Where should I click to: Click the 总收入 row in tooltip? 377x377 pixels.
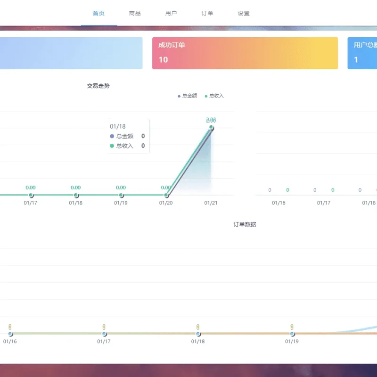[127, 146]
